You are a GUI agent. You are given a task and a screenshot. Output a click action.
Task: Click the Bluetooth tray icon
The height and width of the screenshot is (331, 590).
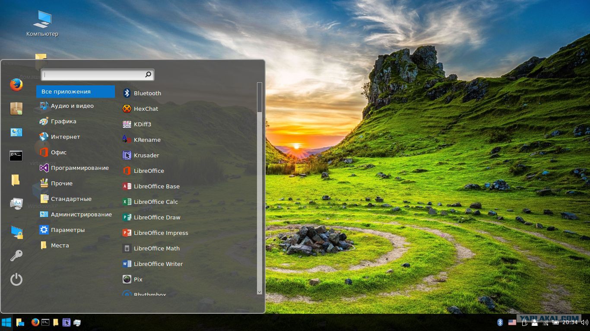pyautogui.click(x=500, y=322)
